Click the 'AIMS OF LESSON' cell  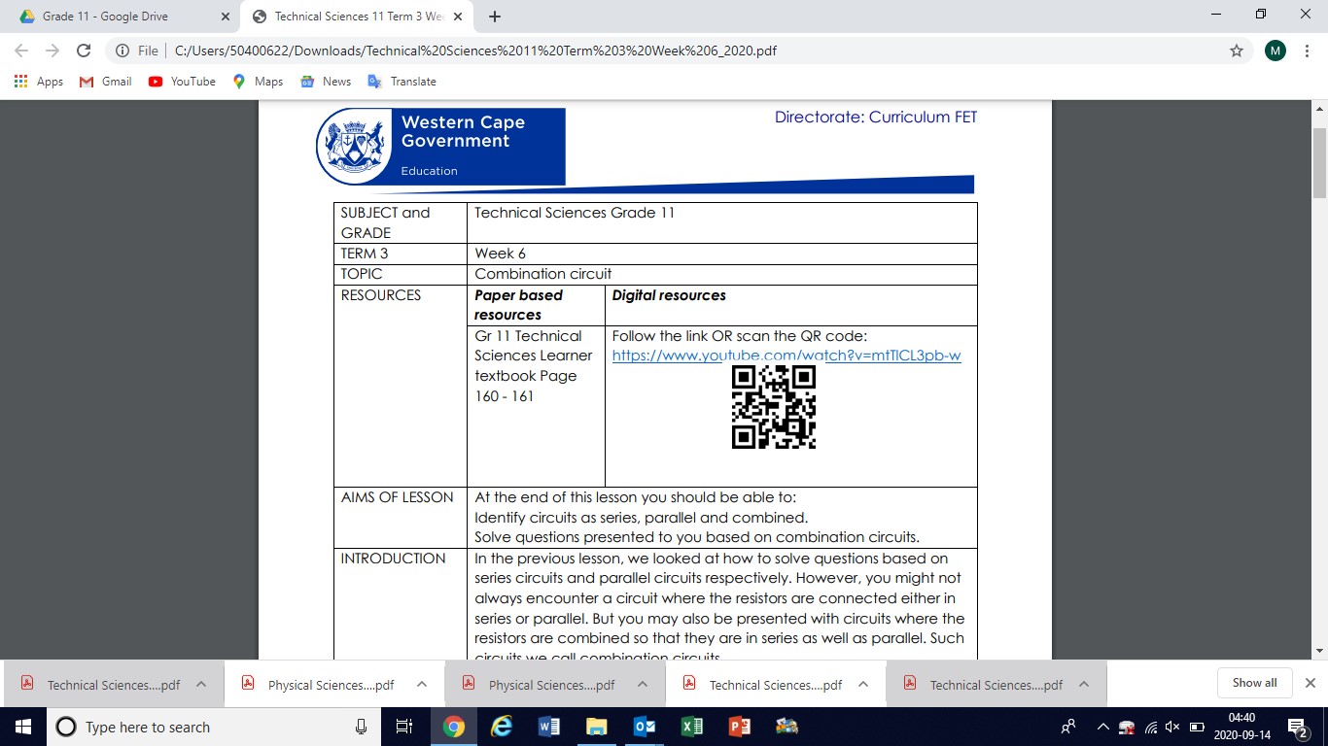[x=401, y=517]
